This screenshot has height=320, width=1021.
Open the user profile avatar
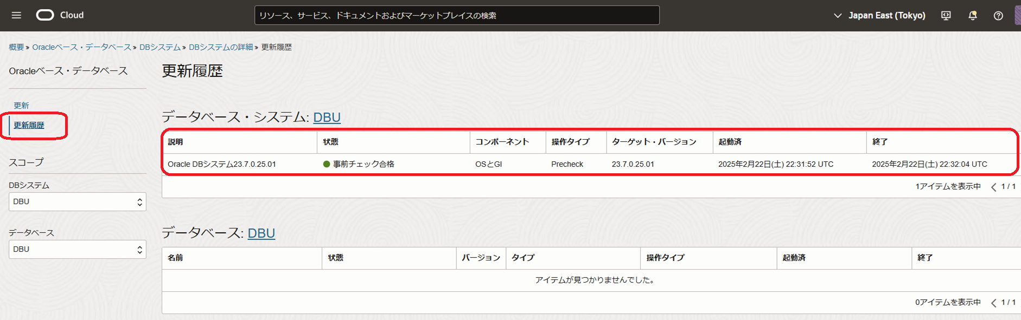click(x=1018, y=15)
